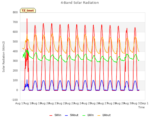Click the 700 y-axis tick label
This screenshot has height=120, width=160.
pos(15,22)
